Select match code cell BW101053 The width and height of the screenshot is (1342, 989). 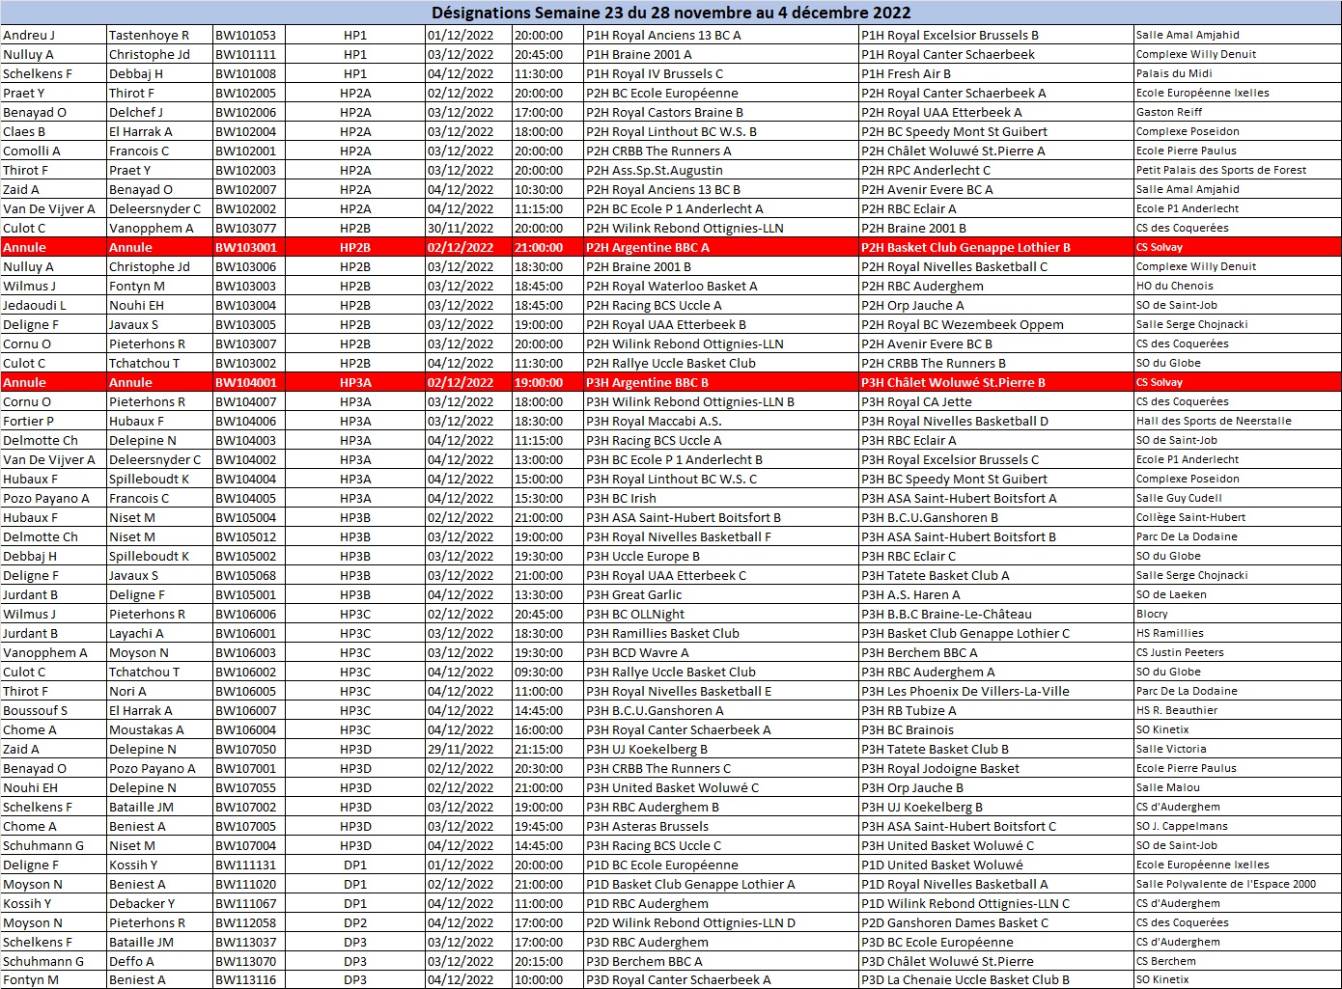coord(246,36)
